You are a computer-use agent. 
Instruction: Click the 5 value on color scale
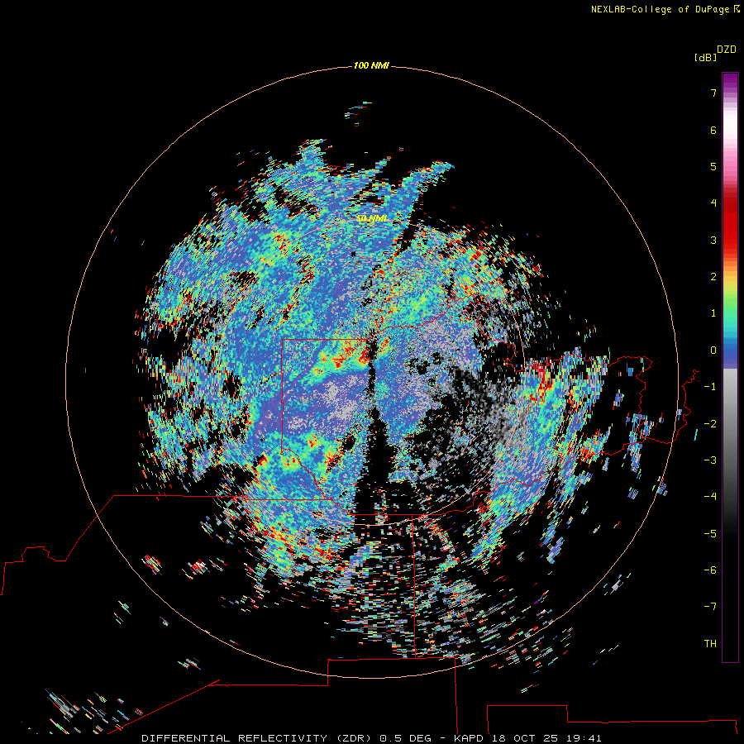tap(713, 166)
